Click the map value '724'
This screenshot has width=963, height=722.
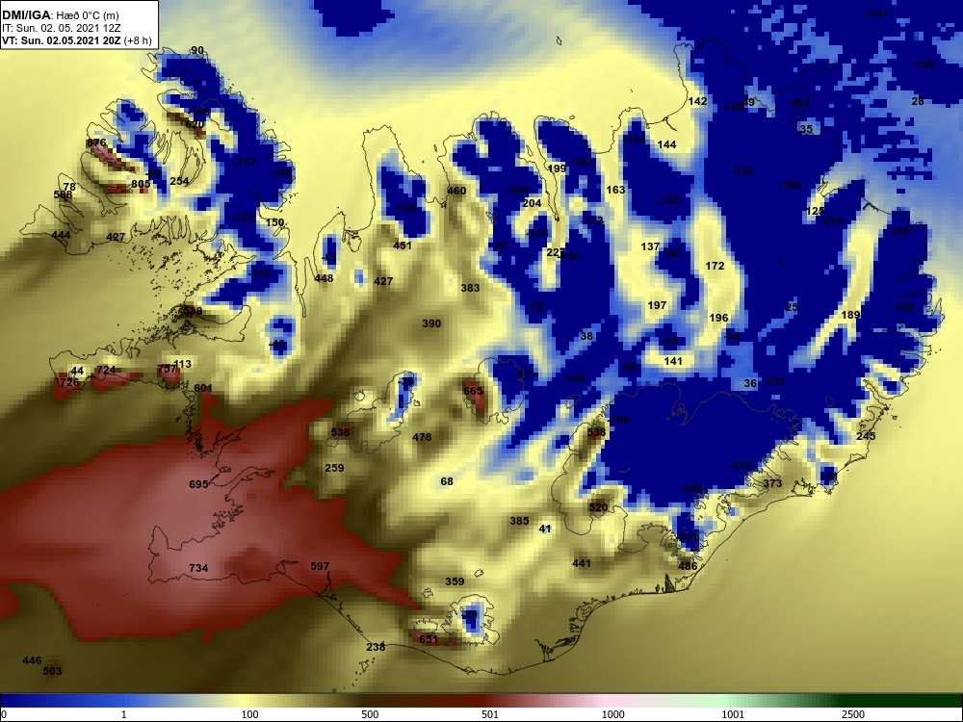tap(106, 371)
